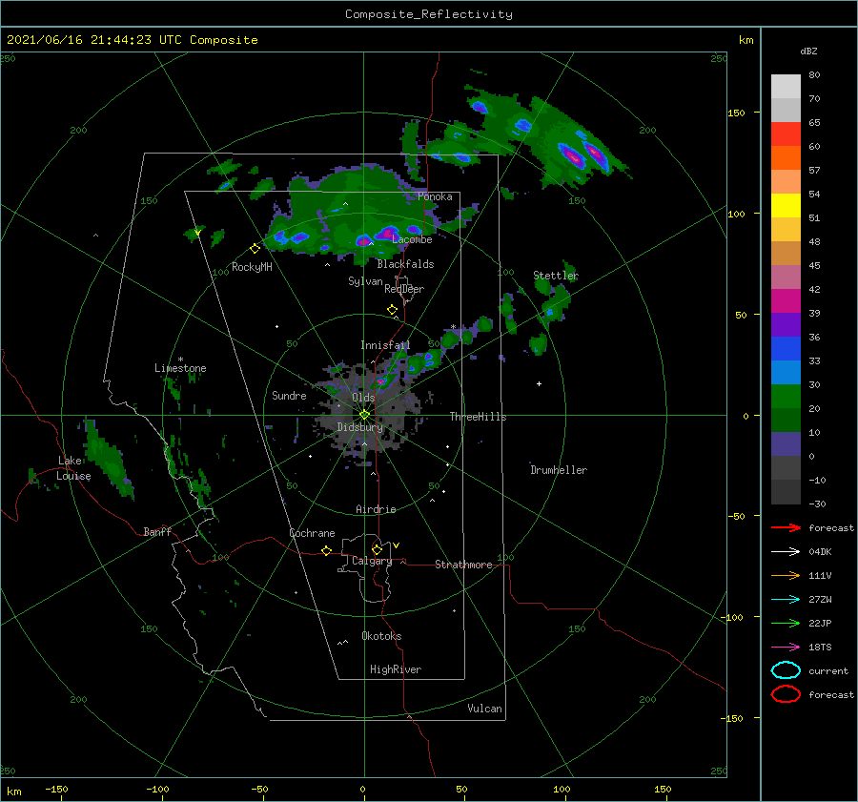Click the 'Stettler' city label
The width and height of the screenshot is (858, 802).
556,276
